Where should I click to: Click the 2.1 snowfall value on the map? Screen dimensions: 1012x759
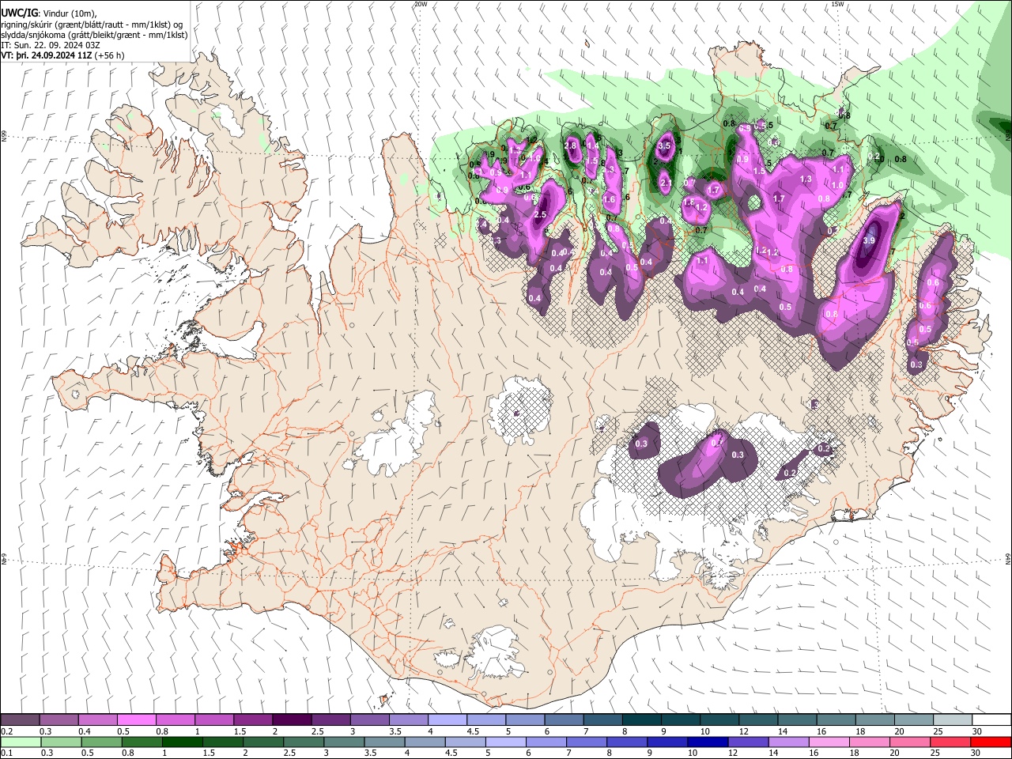pyautogui.click(x=666, y=183)
